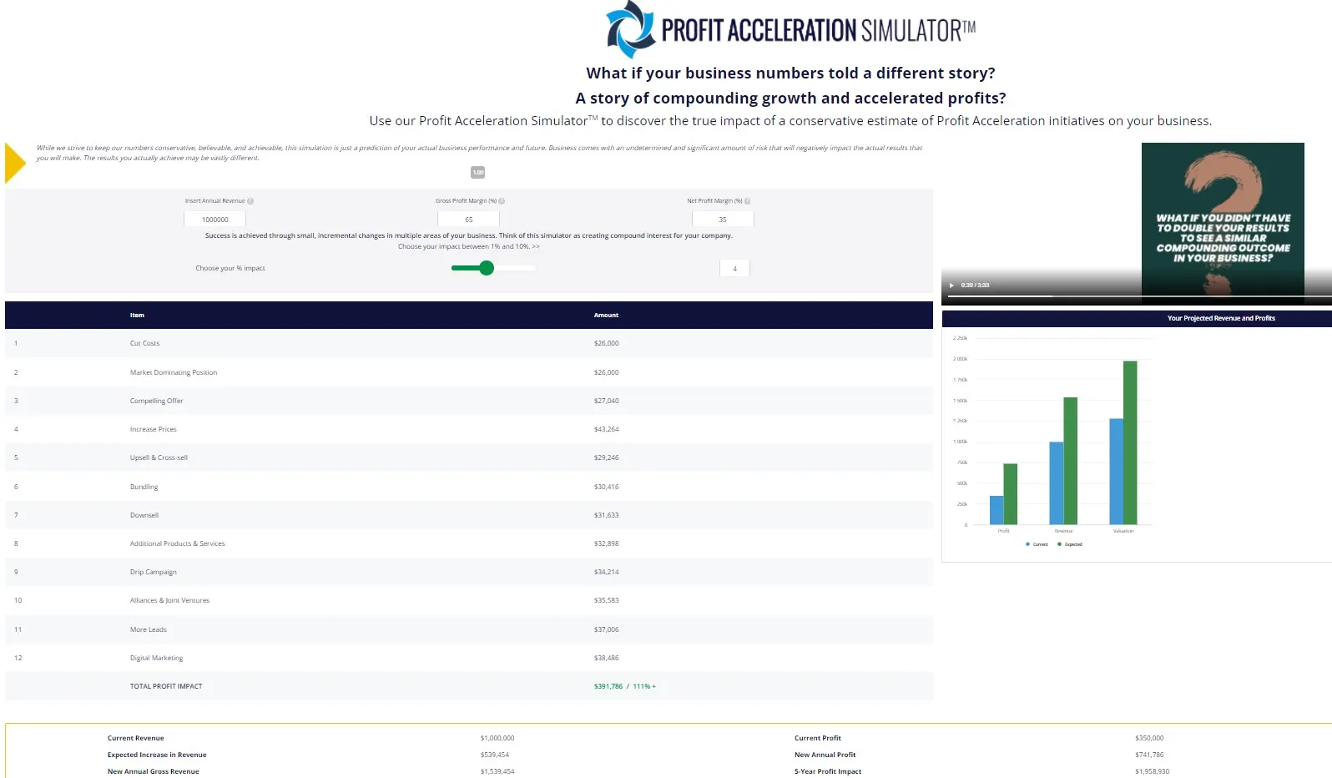The height and width of the screenshot is (778, 1332).
Task: Click the $37,006 More Leads amount
Action: (606, 629)
